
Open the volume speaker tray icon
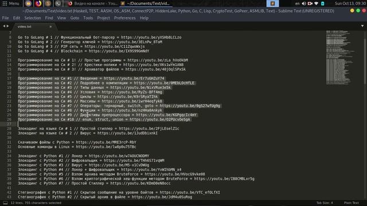[x=304, y=3]
